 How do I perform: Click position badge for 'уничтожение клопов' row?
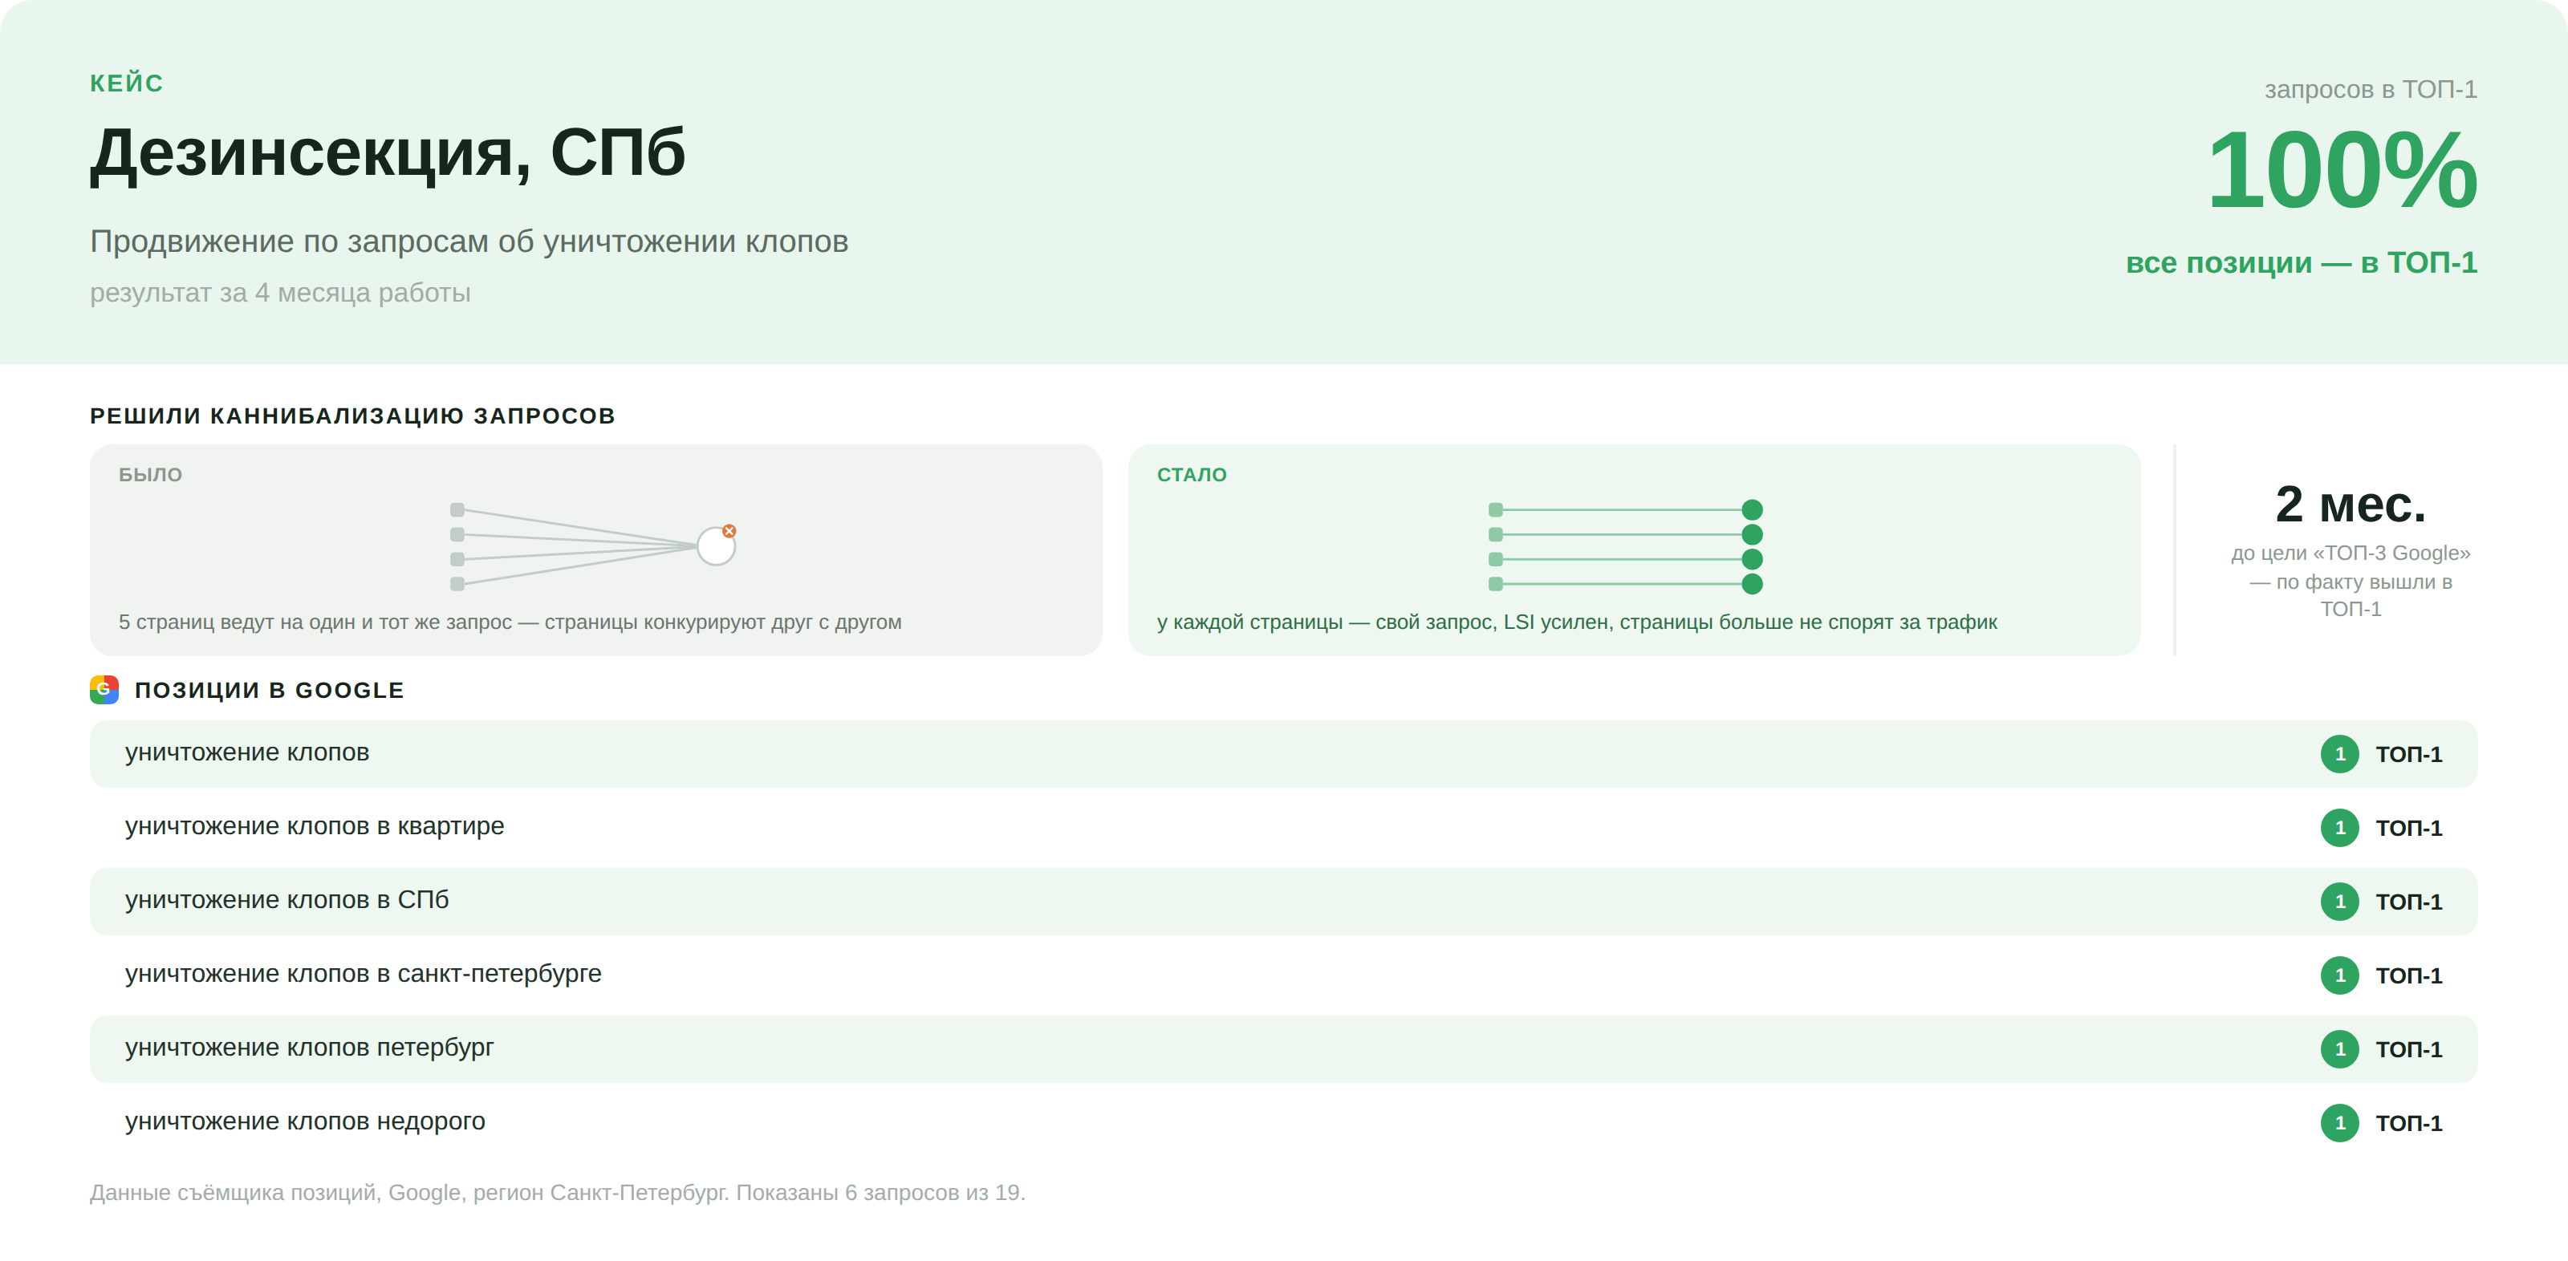point(2340,755)
